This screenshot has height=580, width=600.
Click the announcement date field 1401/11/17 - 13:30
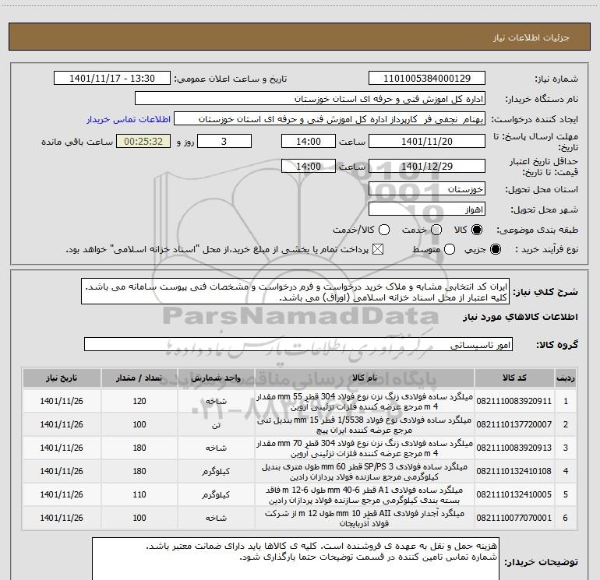112,79
